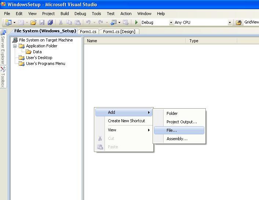Click the Add New Item toolbar icon
Image resolution: width=259 pixels, height=200 pixels.
[21, 22]
